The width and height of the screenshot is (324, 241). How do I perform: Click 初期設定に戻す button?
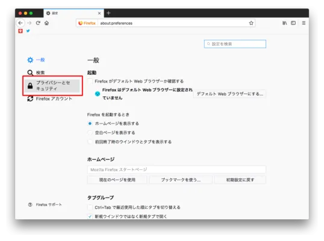pos(240,180)
